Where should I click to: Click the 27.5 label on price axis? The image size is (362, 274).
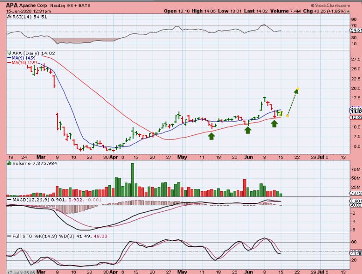tap(356, 60)
